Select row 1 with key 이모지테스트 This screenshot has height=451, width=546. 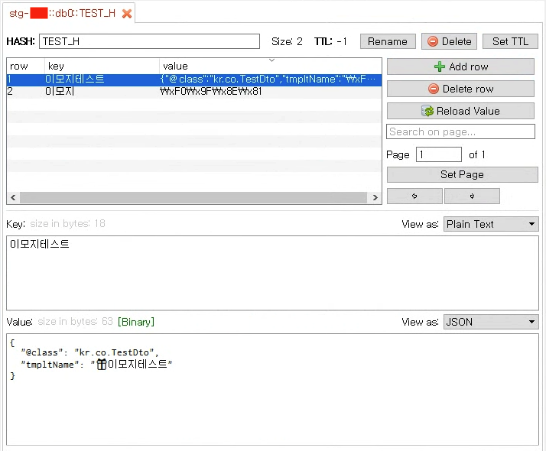coord(194,79)
